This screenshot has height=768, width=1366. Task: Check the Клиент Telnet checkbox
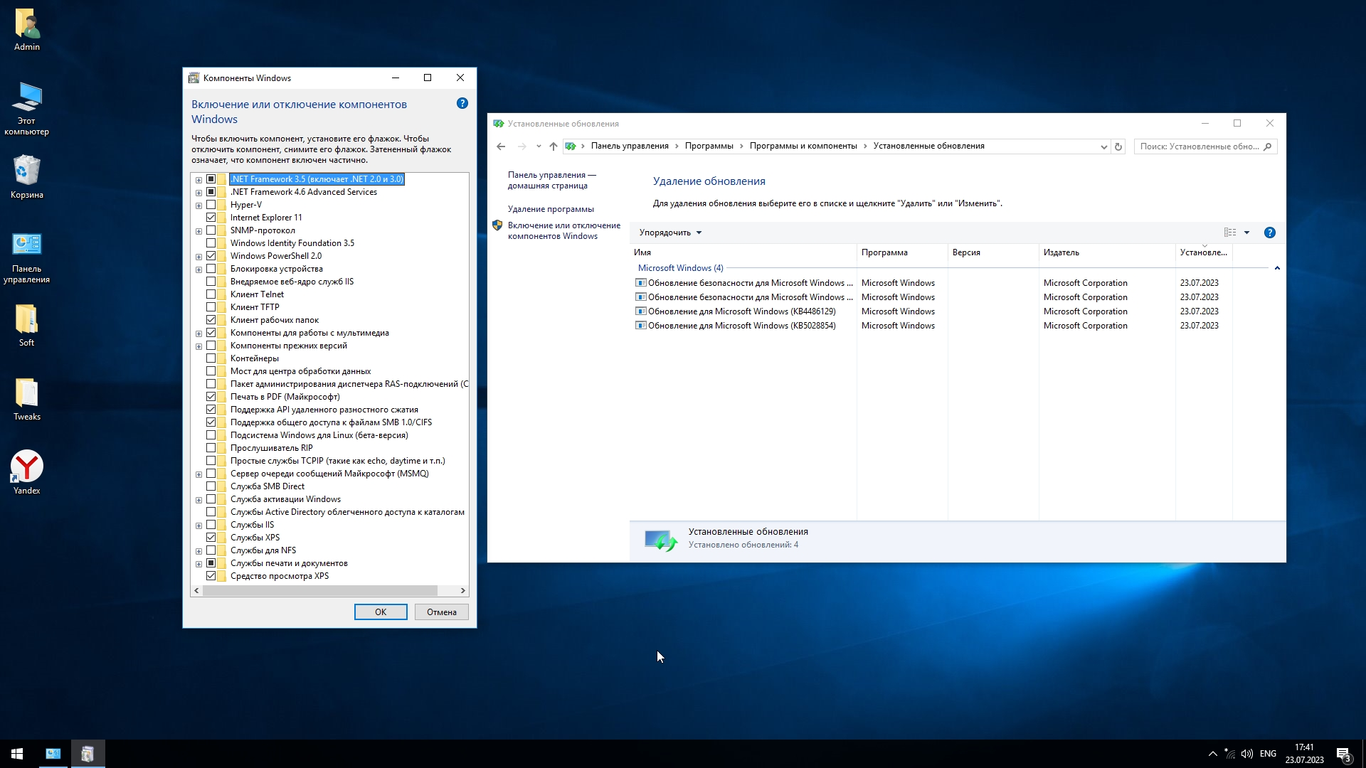(211, 294)
